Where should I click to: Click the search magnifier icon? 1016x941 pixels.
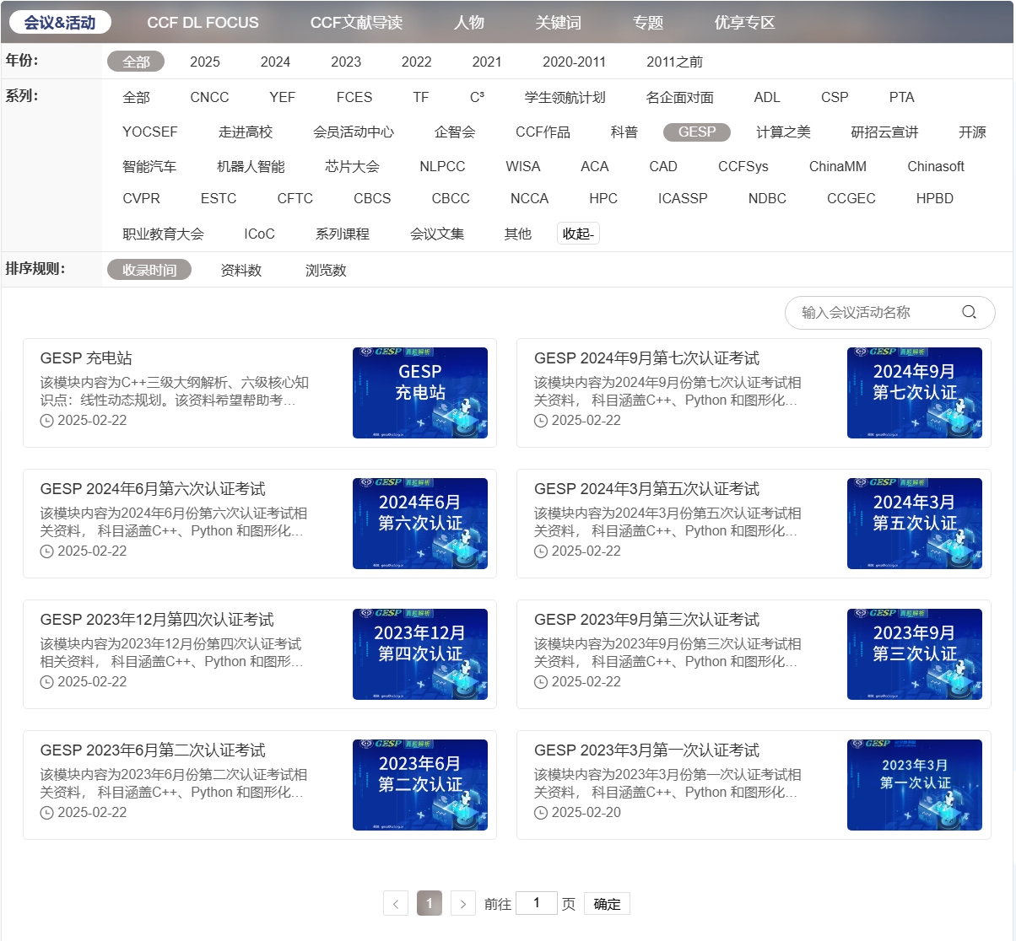coord(969,312)
